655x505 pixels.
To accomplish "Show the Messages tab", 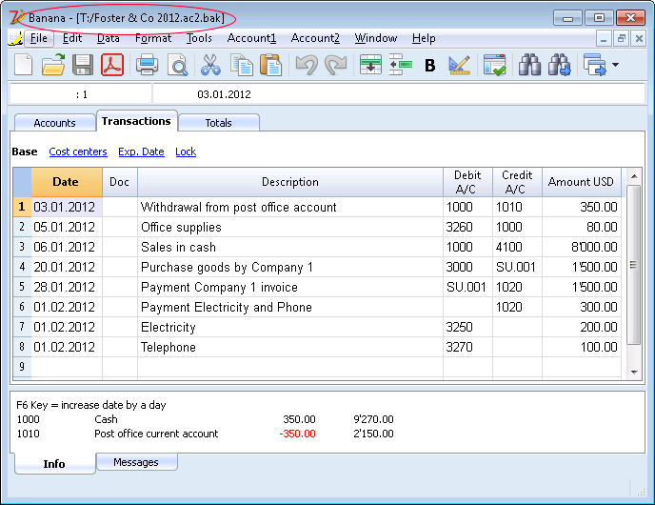I will (136, 462).
